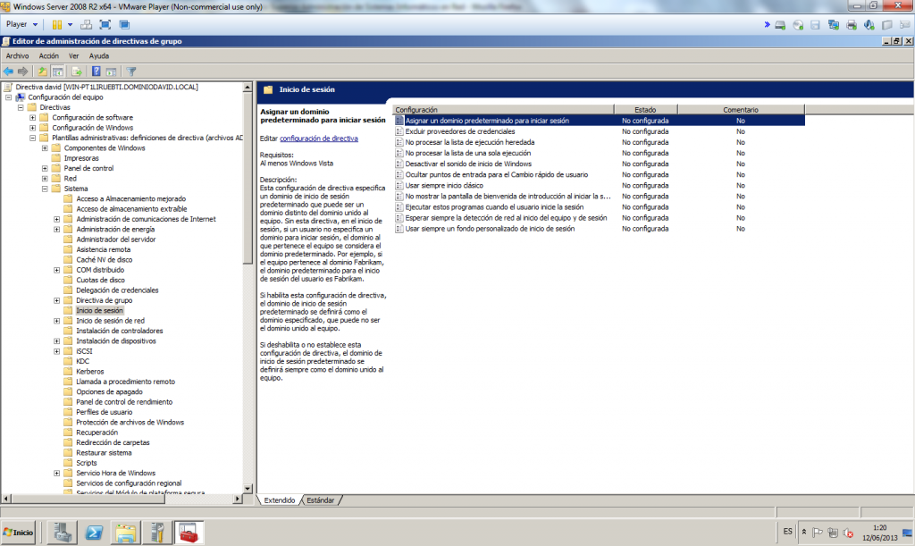
Task: Open Windows PowerShell from the taskbar
Action: [x=93, y=532]
